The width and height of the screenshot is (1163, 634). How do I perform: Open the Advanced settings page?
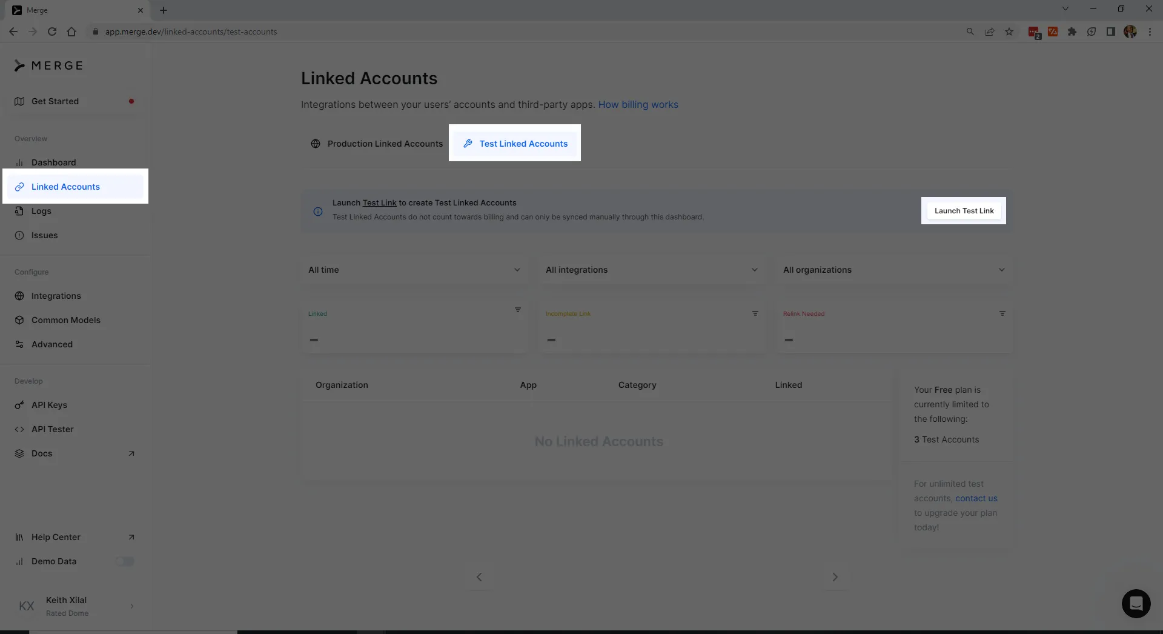click(x=75, y=344)
